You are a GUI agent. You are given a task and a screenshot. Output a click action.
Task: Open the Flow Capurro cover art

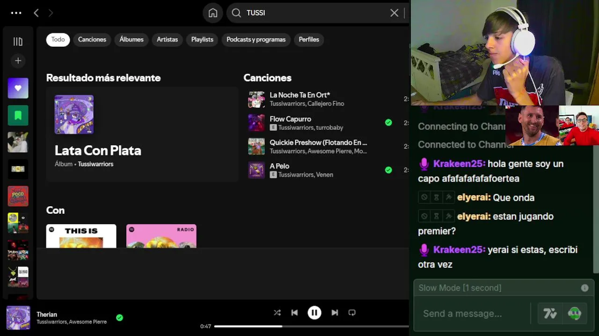256,123
